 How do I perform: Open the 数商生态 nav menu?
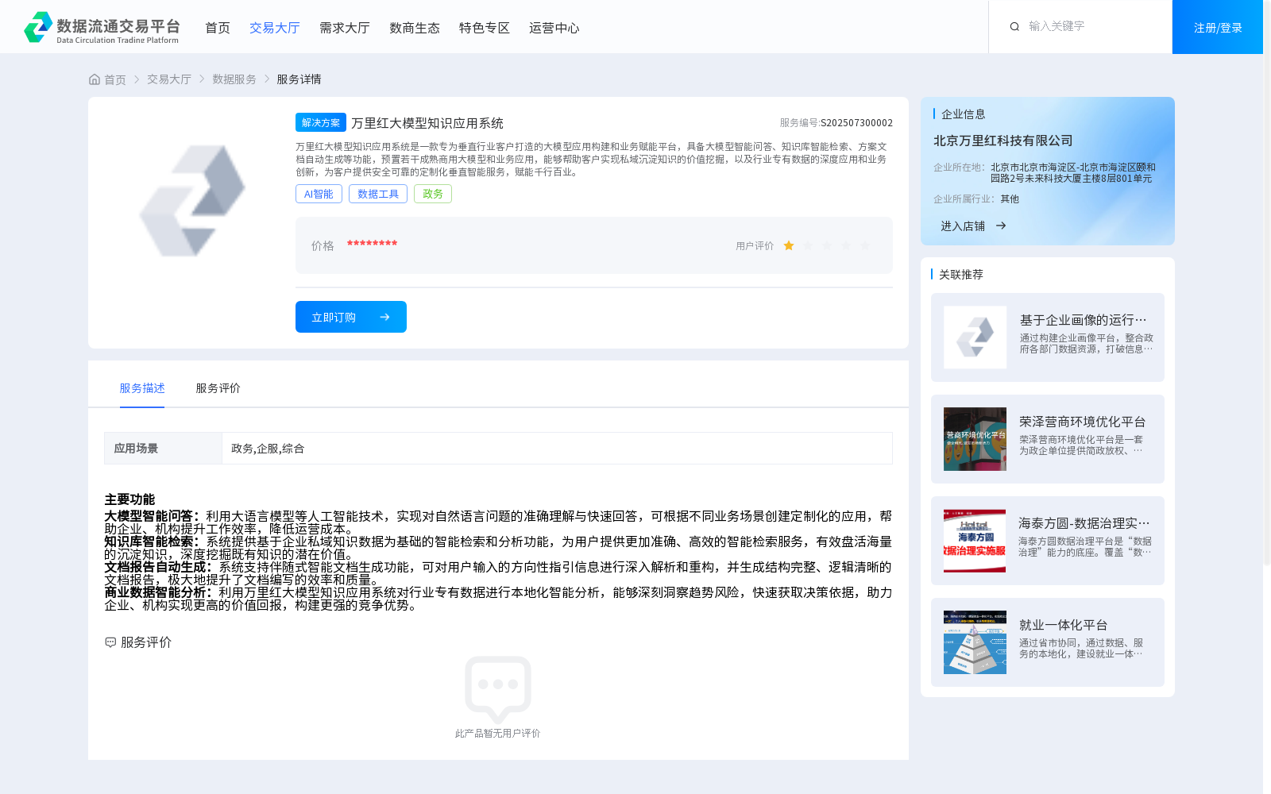pyautogui.click(x=415, y=28)
